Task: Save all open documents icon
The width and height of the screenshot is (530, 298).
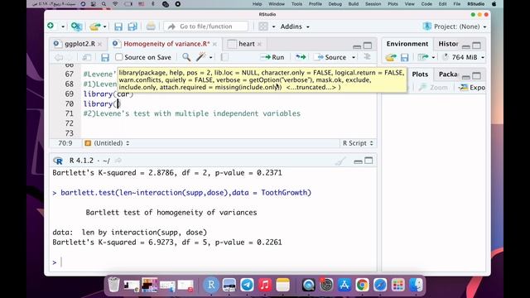Action: (132, 26)
